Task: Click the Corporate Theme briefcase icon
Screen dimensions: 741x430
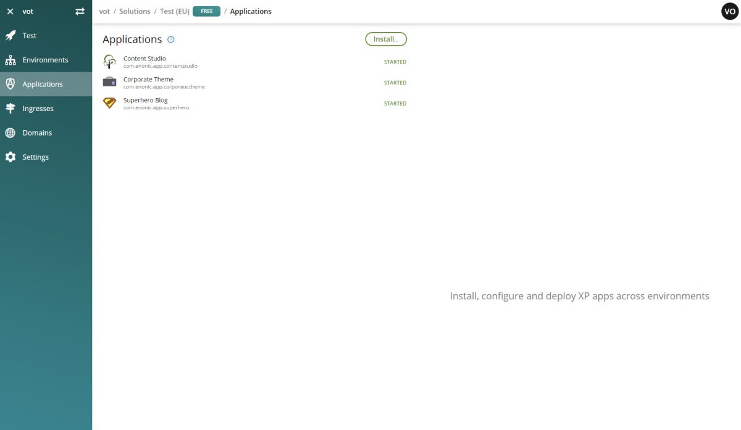Action: (x=109, y=82)
